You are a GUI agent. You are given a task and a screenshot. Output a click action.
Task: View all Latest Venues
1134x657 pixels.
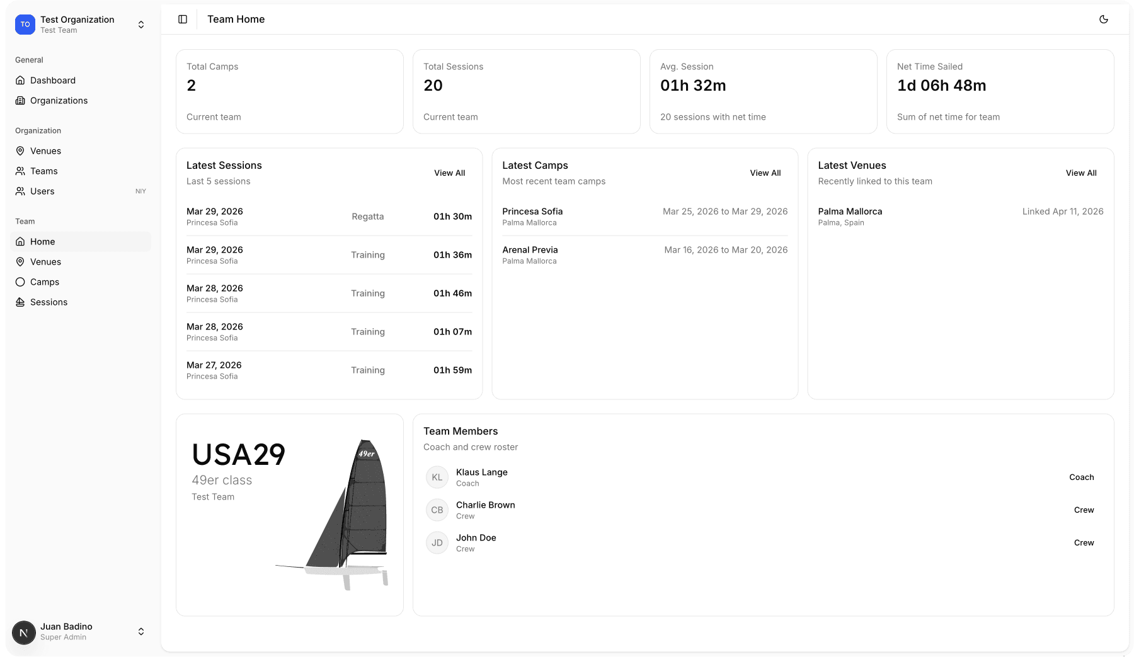(1081, 173)
